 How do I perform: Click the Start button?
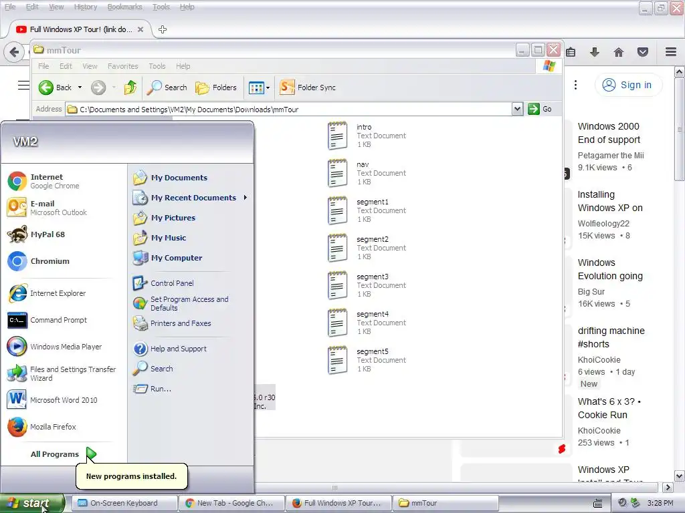pyautogui.click(x=32, y=503)
